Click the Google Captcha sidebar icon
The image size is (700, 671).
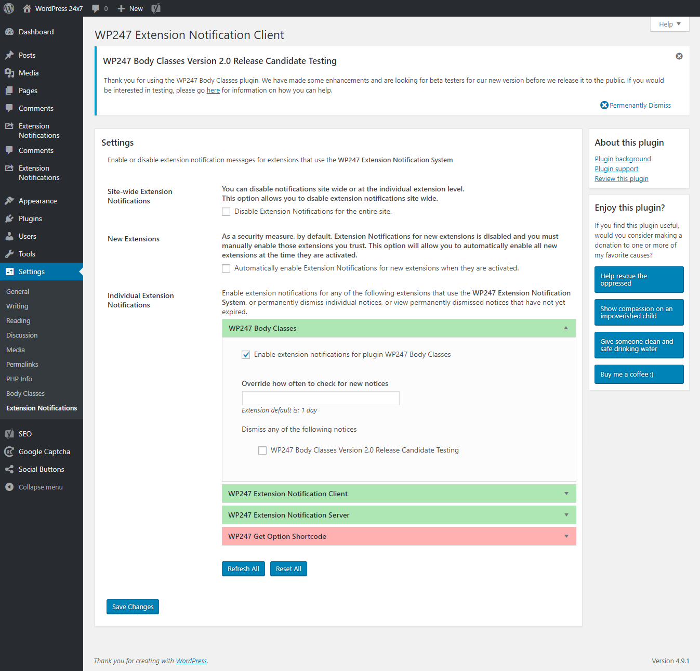pyautogui.click(x=9, y=451)
